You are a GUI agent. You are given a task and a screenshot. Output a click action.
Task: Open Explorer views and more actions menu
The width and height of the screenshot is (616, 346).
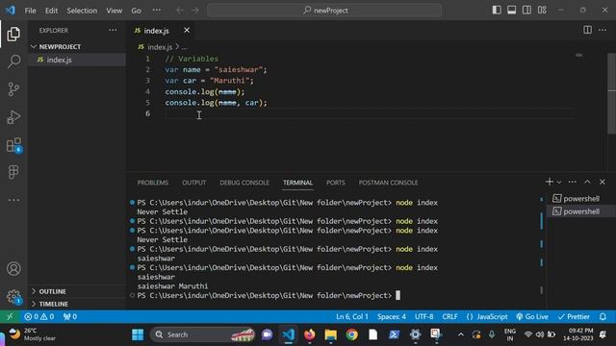point(113,30)
